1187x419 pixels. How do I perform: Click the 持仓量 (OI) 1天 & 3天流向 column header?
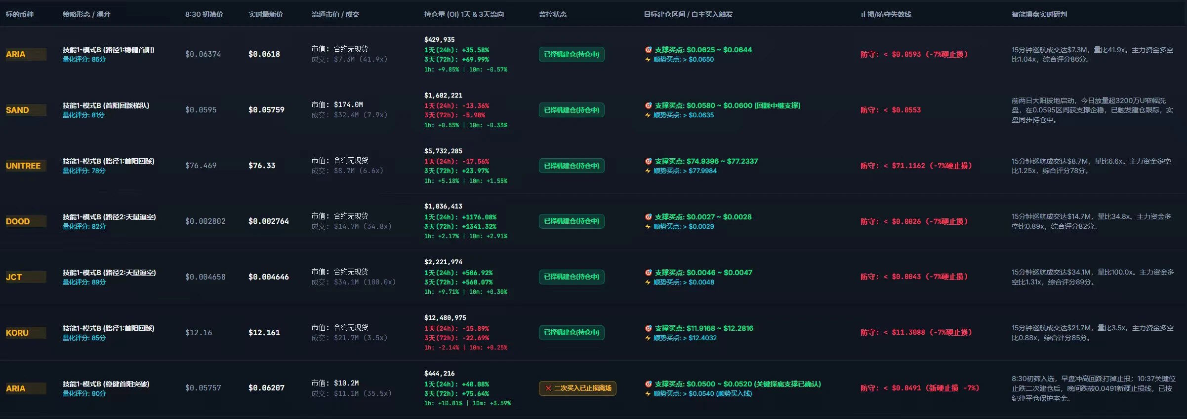point(464,14)
